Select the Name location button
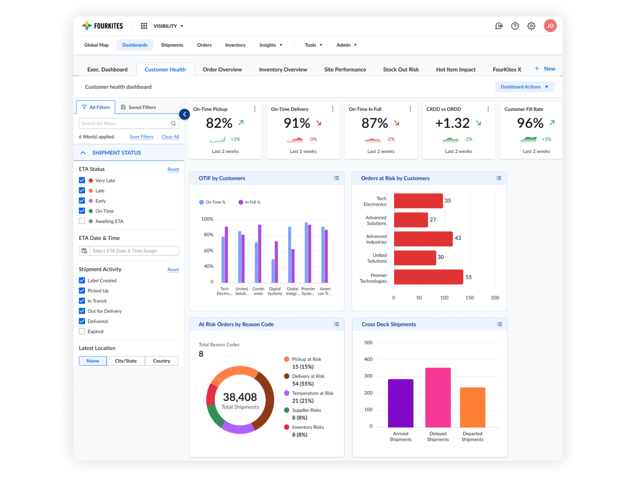The height and width of the screenshot is (477, 636). pos(93,361)
